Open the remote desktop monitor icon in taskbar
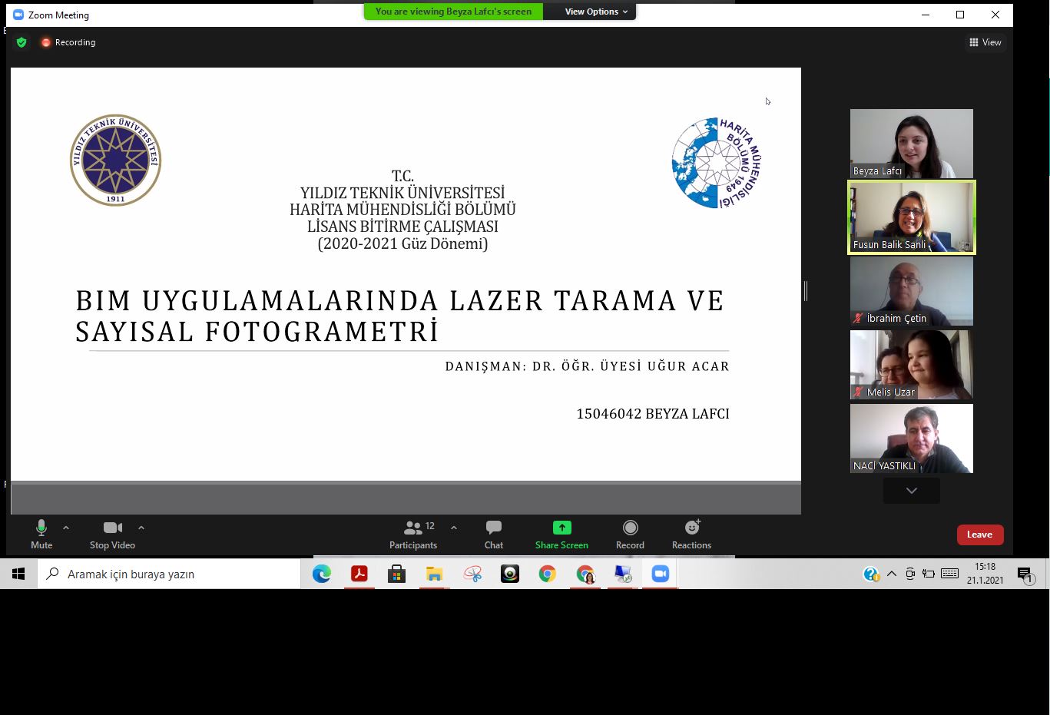Viewport: 1050px width, 715px height. tap(623, 574)
